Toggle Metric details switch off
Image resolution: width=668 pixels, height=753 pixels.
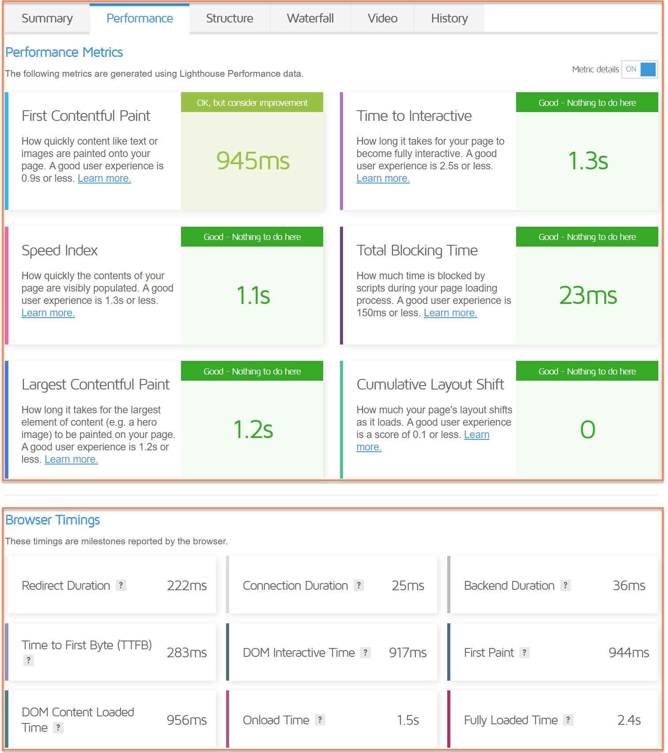(640, 69)
